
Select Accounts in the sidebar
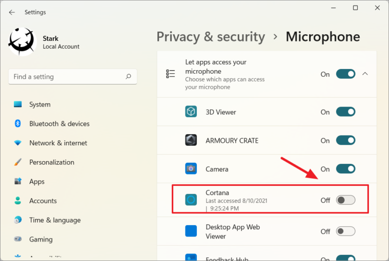pyautogui.click(x=43, y=201)
